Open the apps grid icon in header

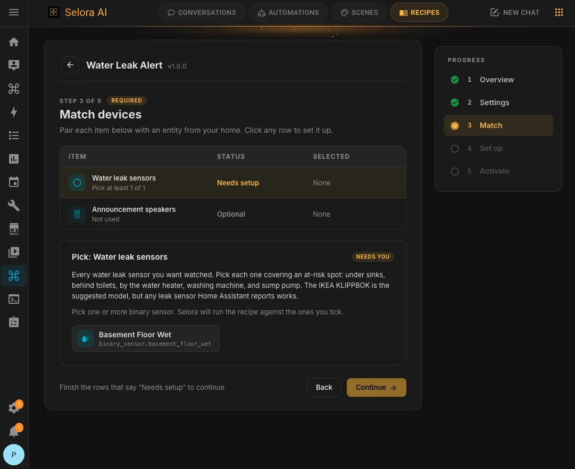[x=559, y=12]
